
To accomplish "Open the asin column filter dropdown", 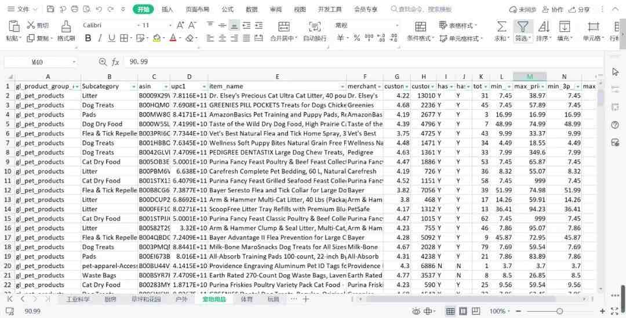I will (166, 86).
